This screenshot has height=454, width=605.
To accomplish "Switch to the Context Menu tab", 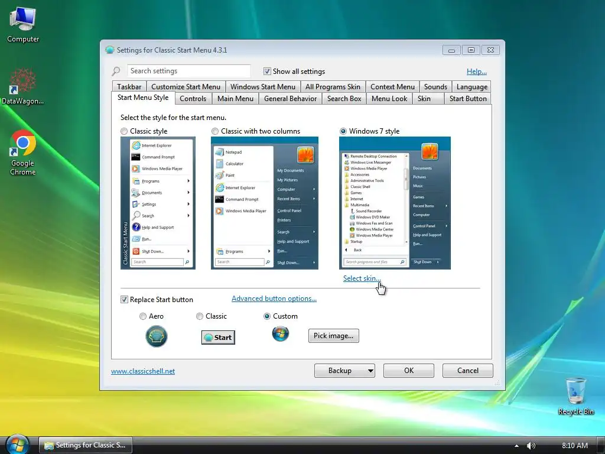I will 392,87.
